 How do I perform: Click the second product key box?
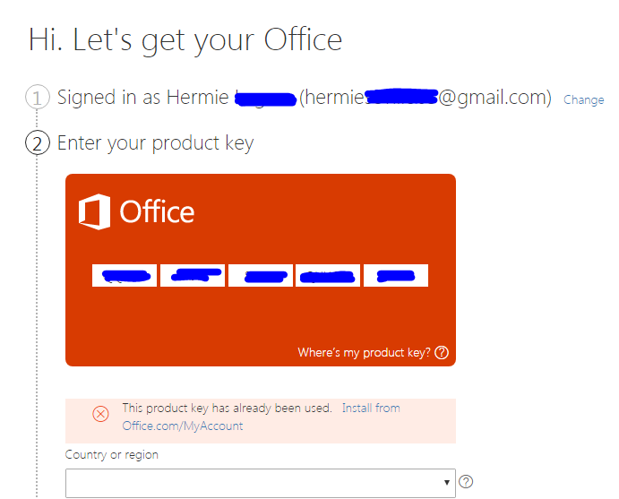(193, 275)
